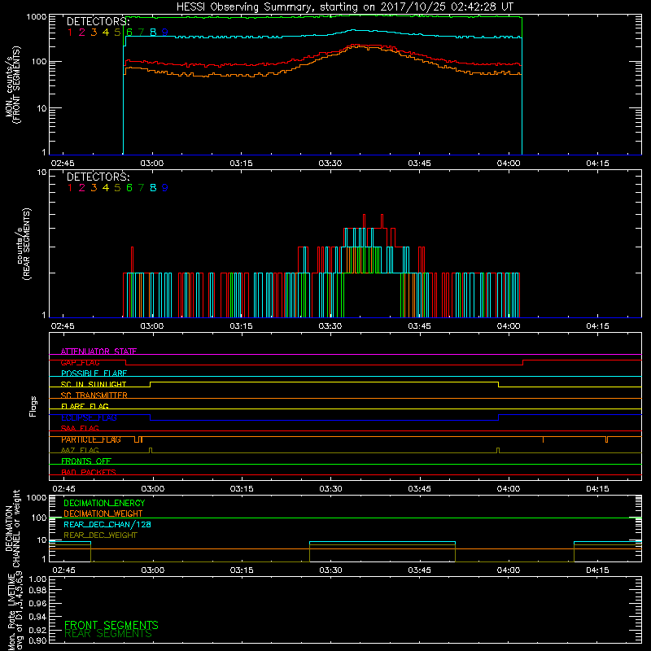Click the REAR SEGMENTS label in the livetime plot
The height and width of the screenshot is (651, 651).
point(108,634)
